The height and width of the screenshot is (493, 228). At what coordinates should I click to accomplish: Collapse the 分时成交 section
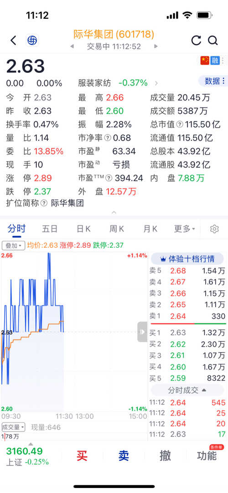187,390
